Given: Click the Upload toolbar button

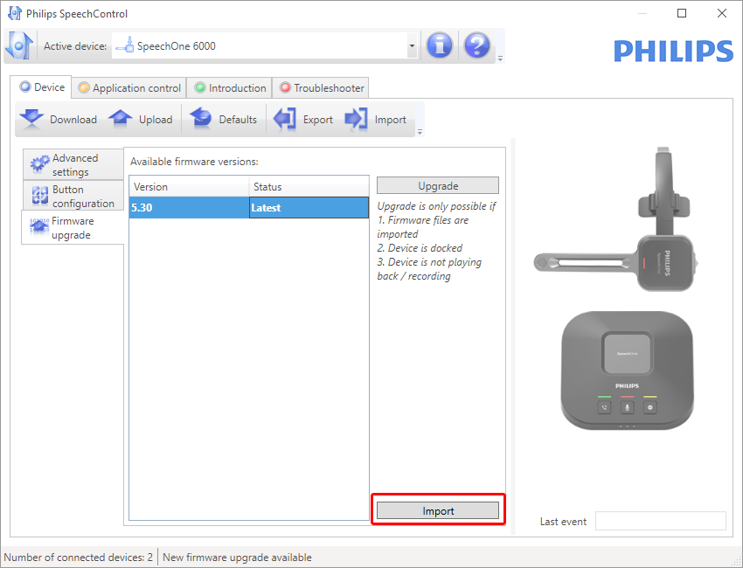Looking at the screenshot, I should tap(141, 120).
